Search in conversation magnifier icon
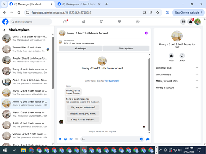This screenshot has width=206, height=154. click(182, 56)
